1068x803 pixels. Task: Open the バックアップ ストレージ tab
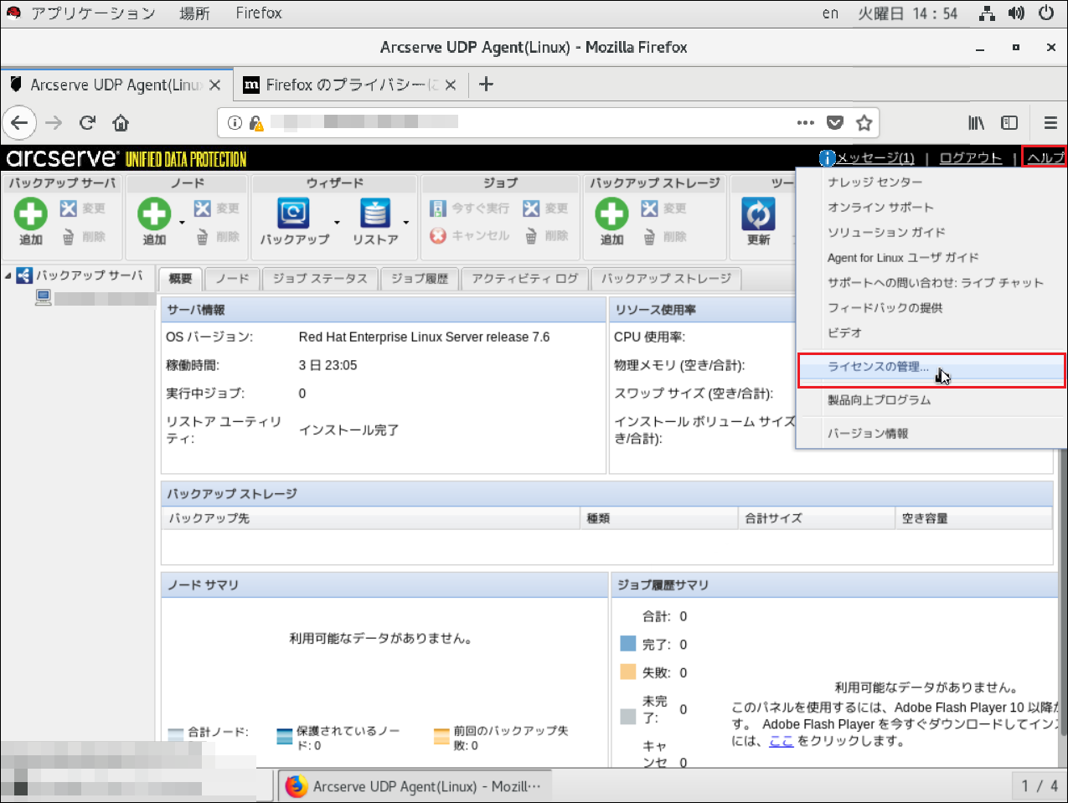(x=667, y=279)
